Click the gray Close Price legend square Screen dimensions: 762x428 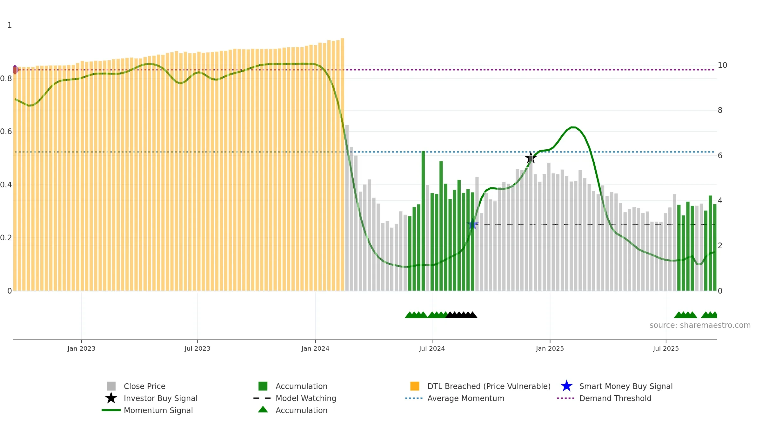pyautogui.click(x=111, y=386)
